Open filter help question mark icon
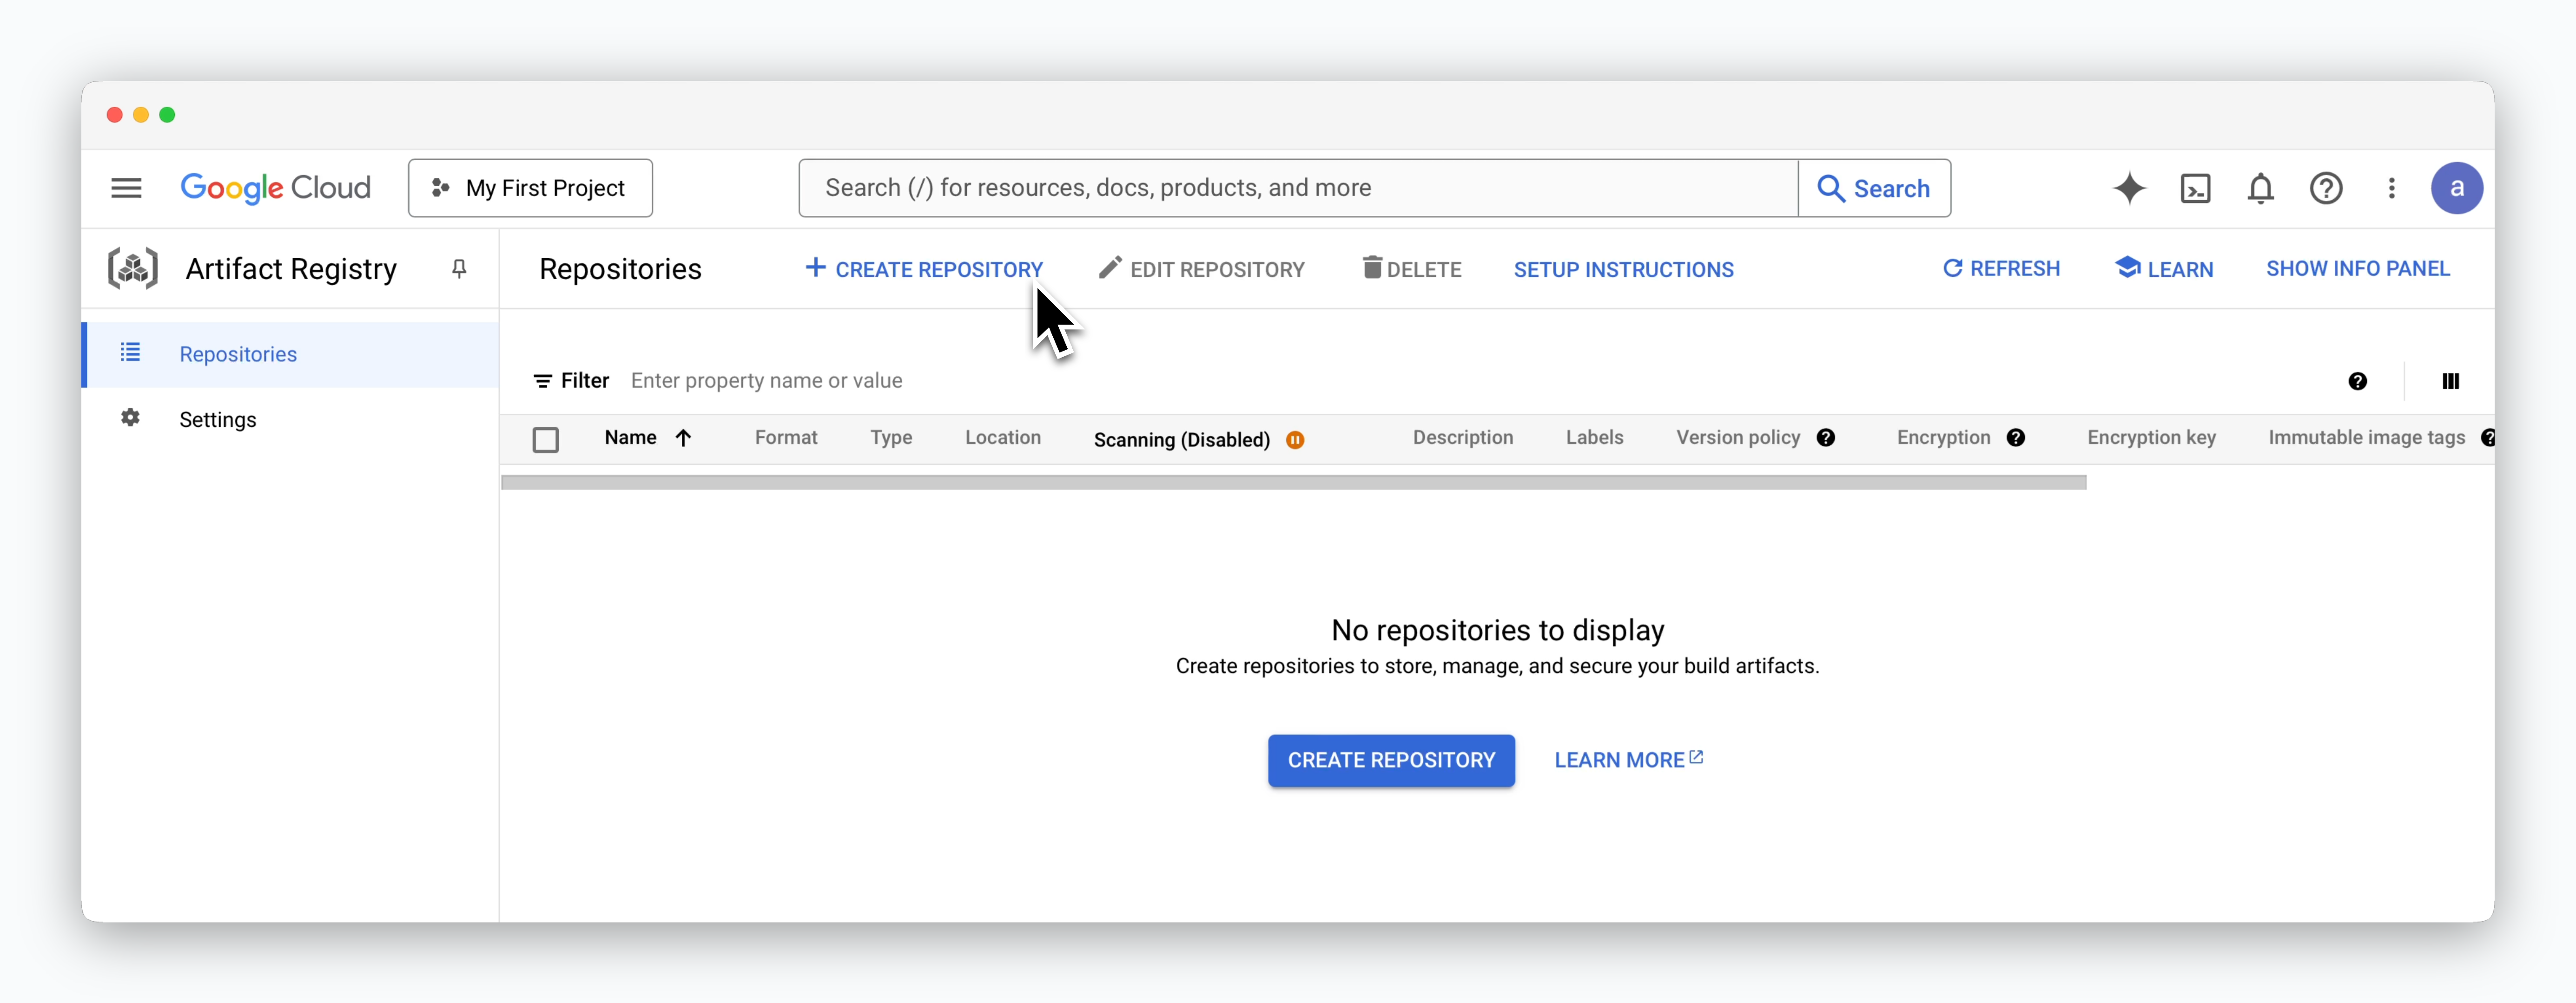 (2357, 381)
